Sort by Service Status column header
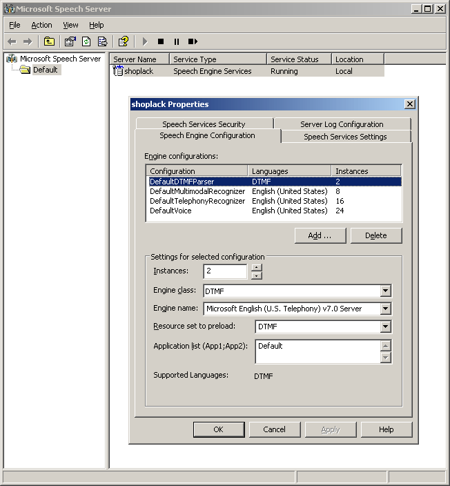This screenshot has height=486, width=450. tap(299, 59)
